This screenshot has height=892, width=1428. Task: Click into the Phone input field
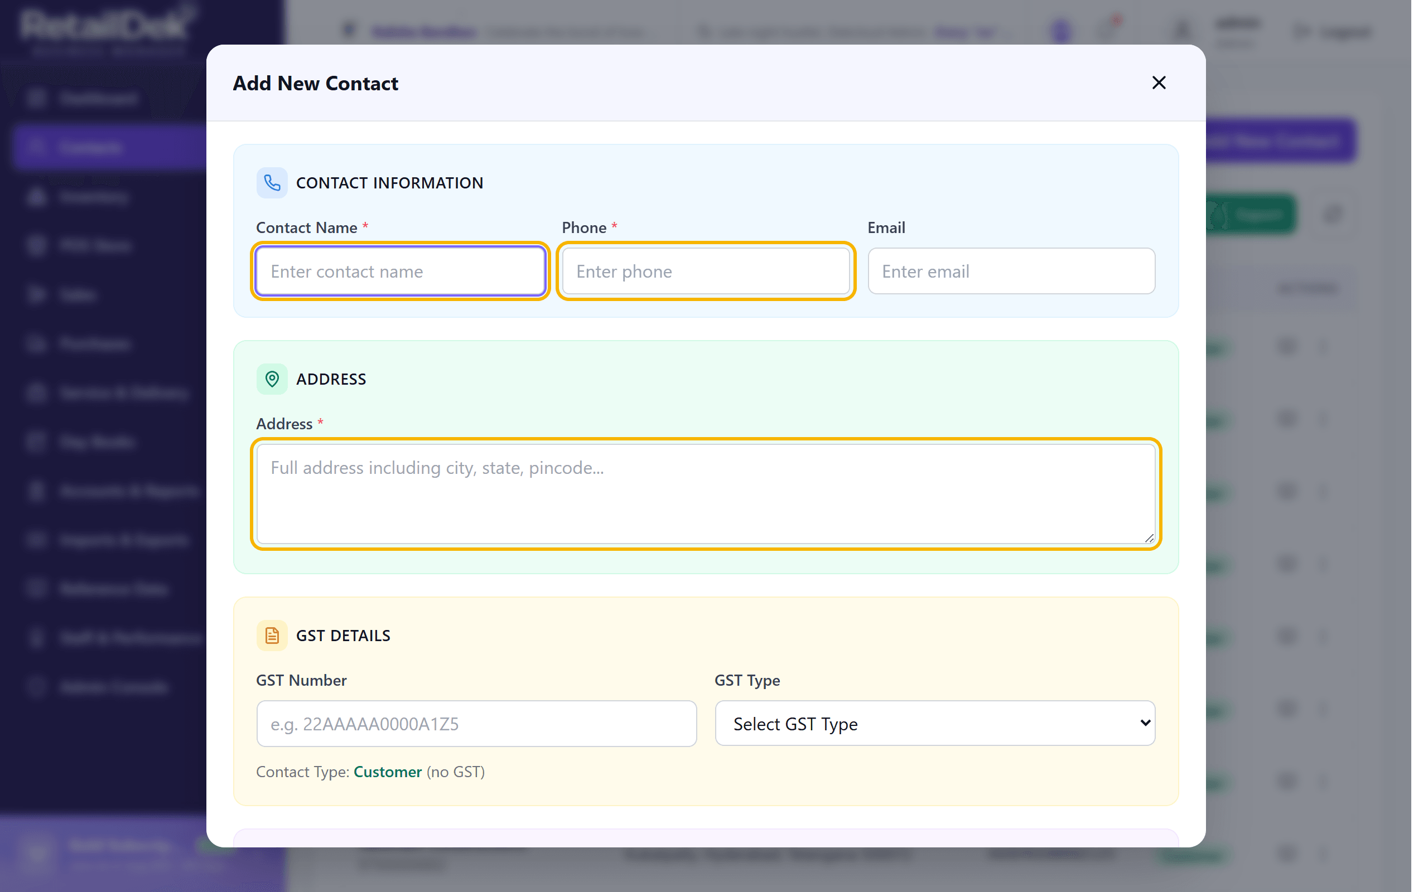click(706, 271)
